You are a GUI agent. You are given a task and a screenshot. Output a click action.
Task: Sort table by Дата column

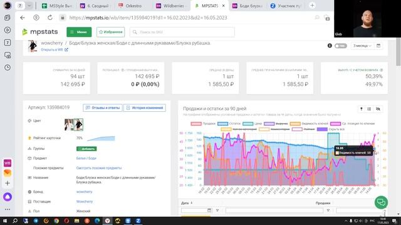187,203
